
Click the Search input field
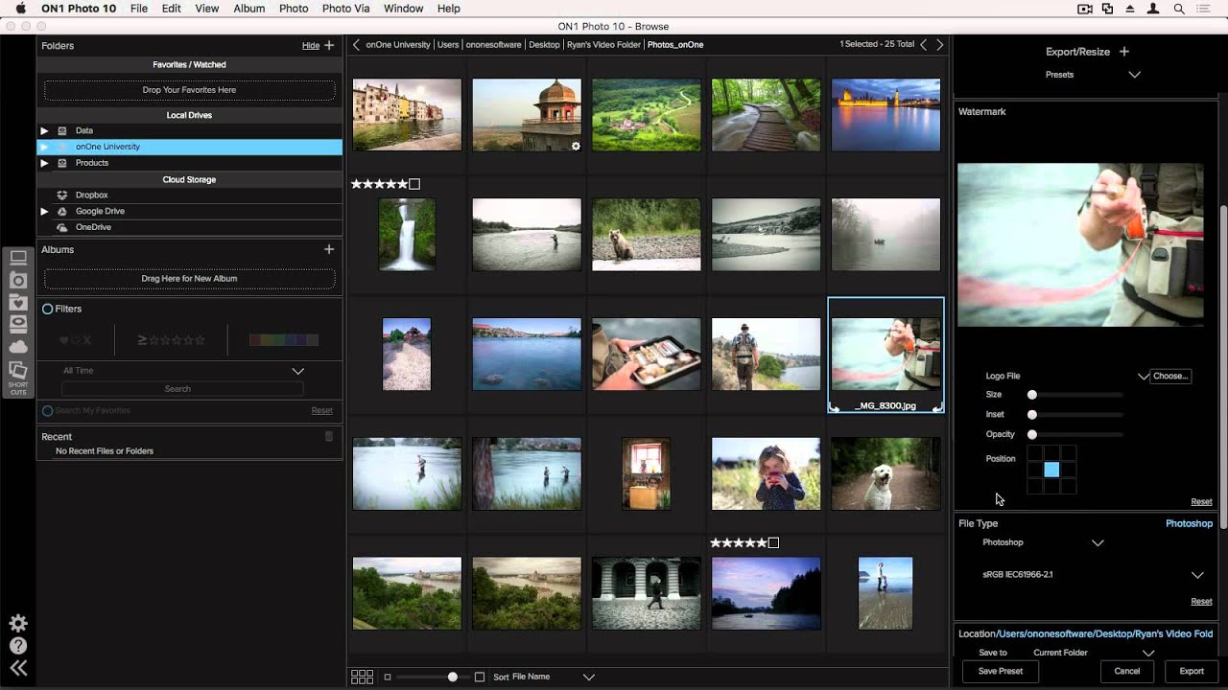182,389
